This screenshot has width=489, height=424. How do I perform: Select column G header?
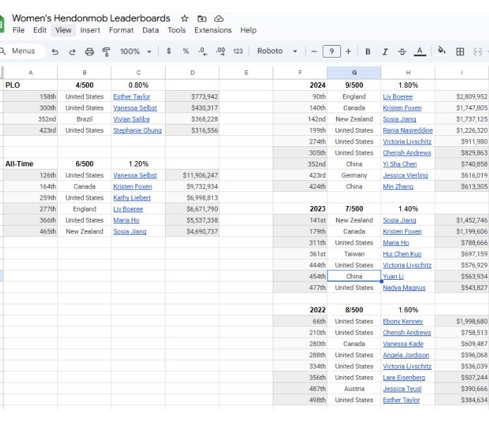354,72
